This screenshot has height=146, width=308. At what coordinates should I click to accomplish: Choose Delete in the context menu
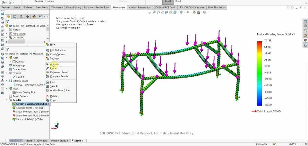coord(61,96)
